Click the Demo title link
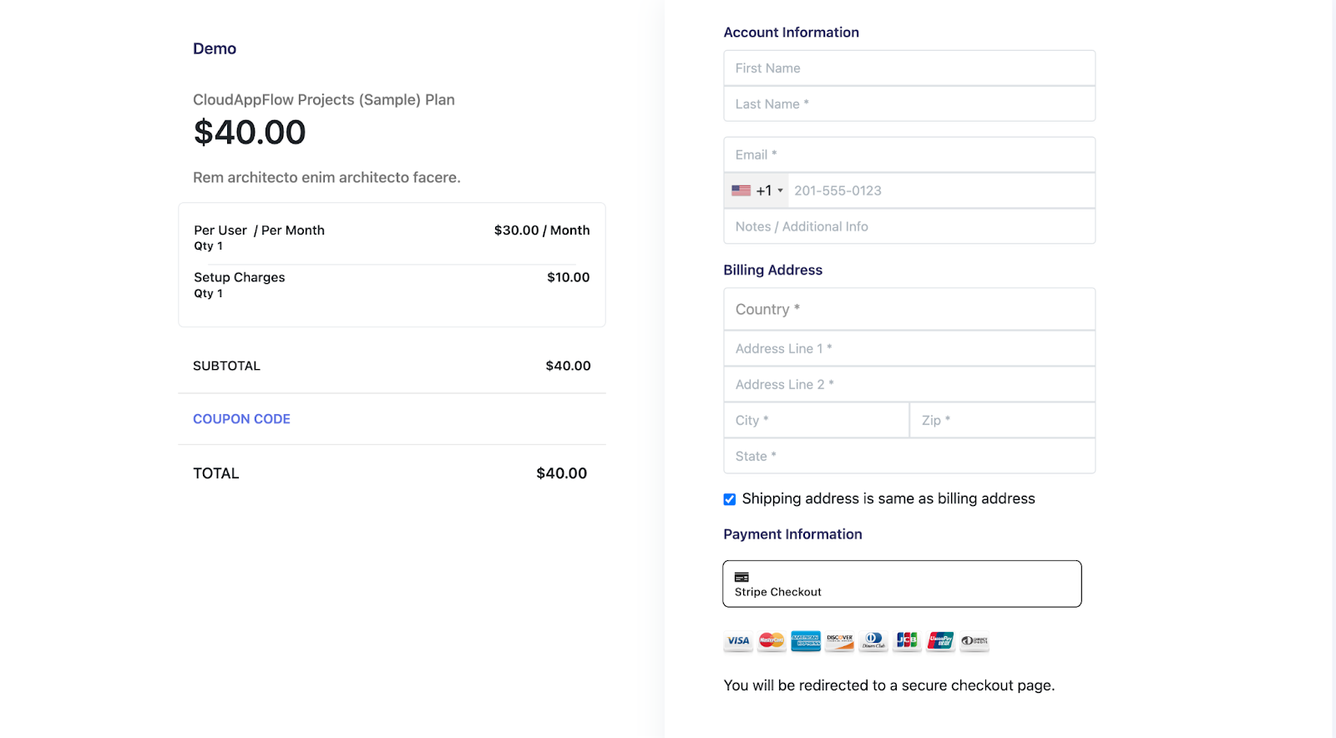 click(215, 48)
